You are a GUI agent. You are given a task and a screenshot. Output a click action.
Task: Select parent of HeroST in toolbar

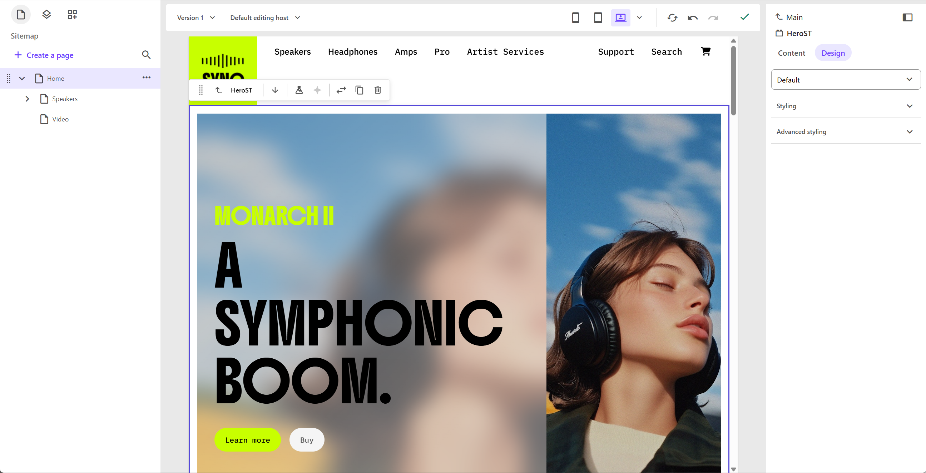coord(219,90)
